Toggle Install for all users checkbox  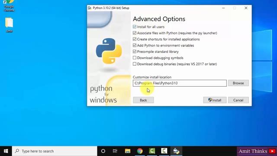tap(135, 27)
